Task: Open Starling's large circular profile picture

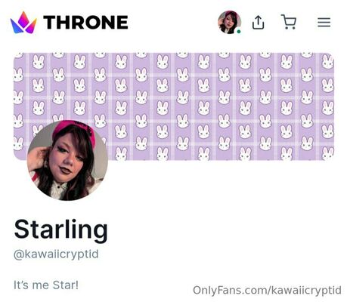Action: (x=67, y=160)
